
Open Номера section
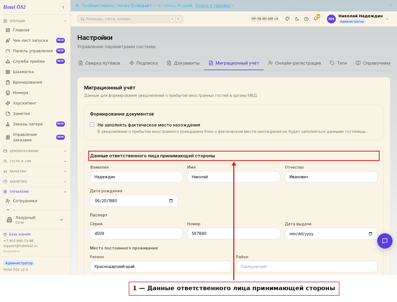[35, 93]
